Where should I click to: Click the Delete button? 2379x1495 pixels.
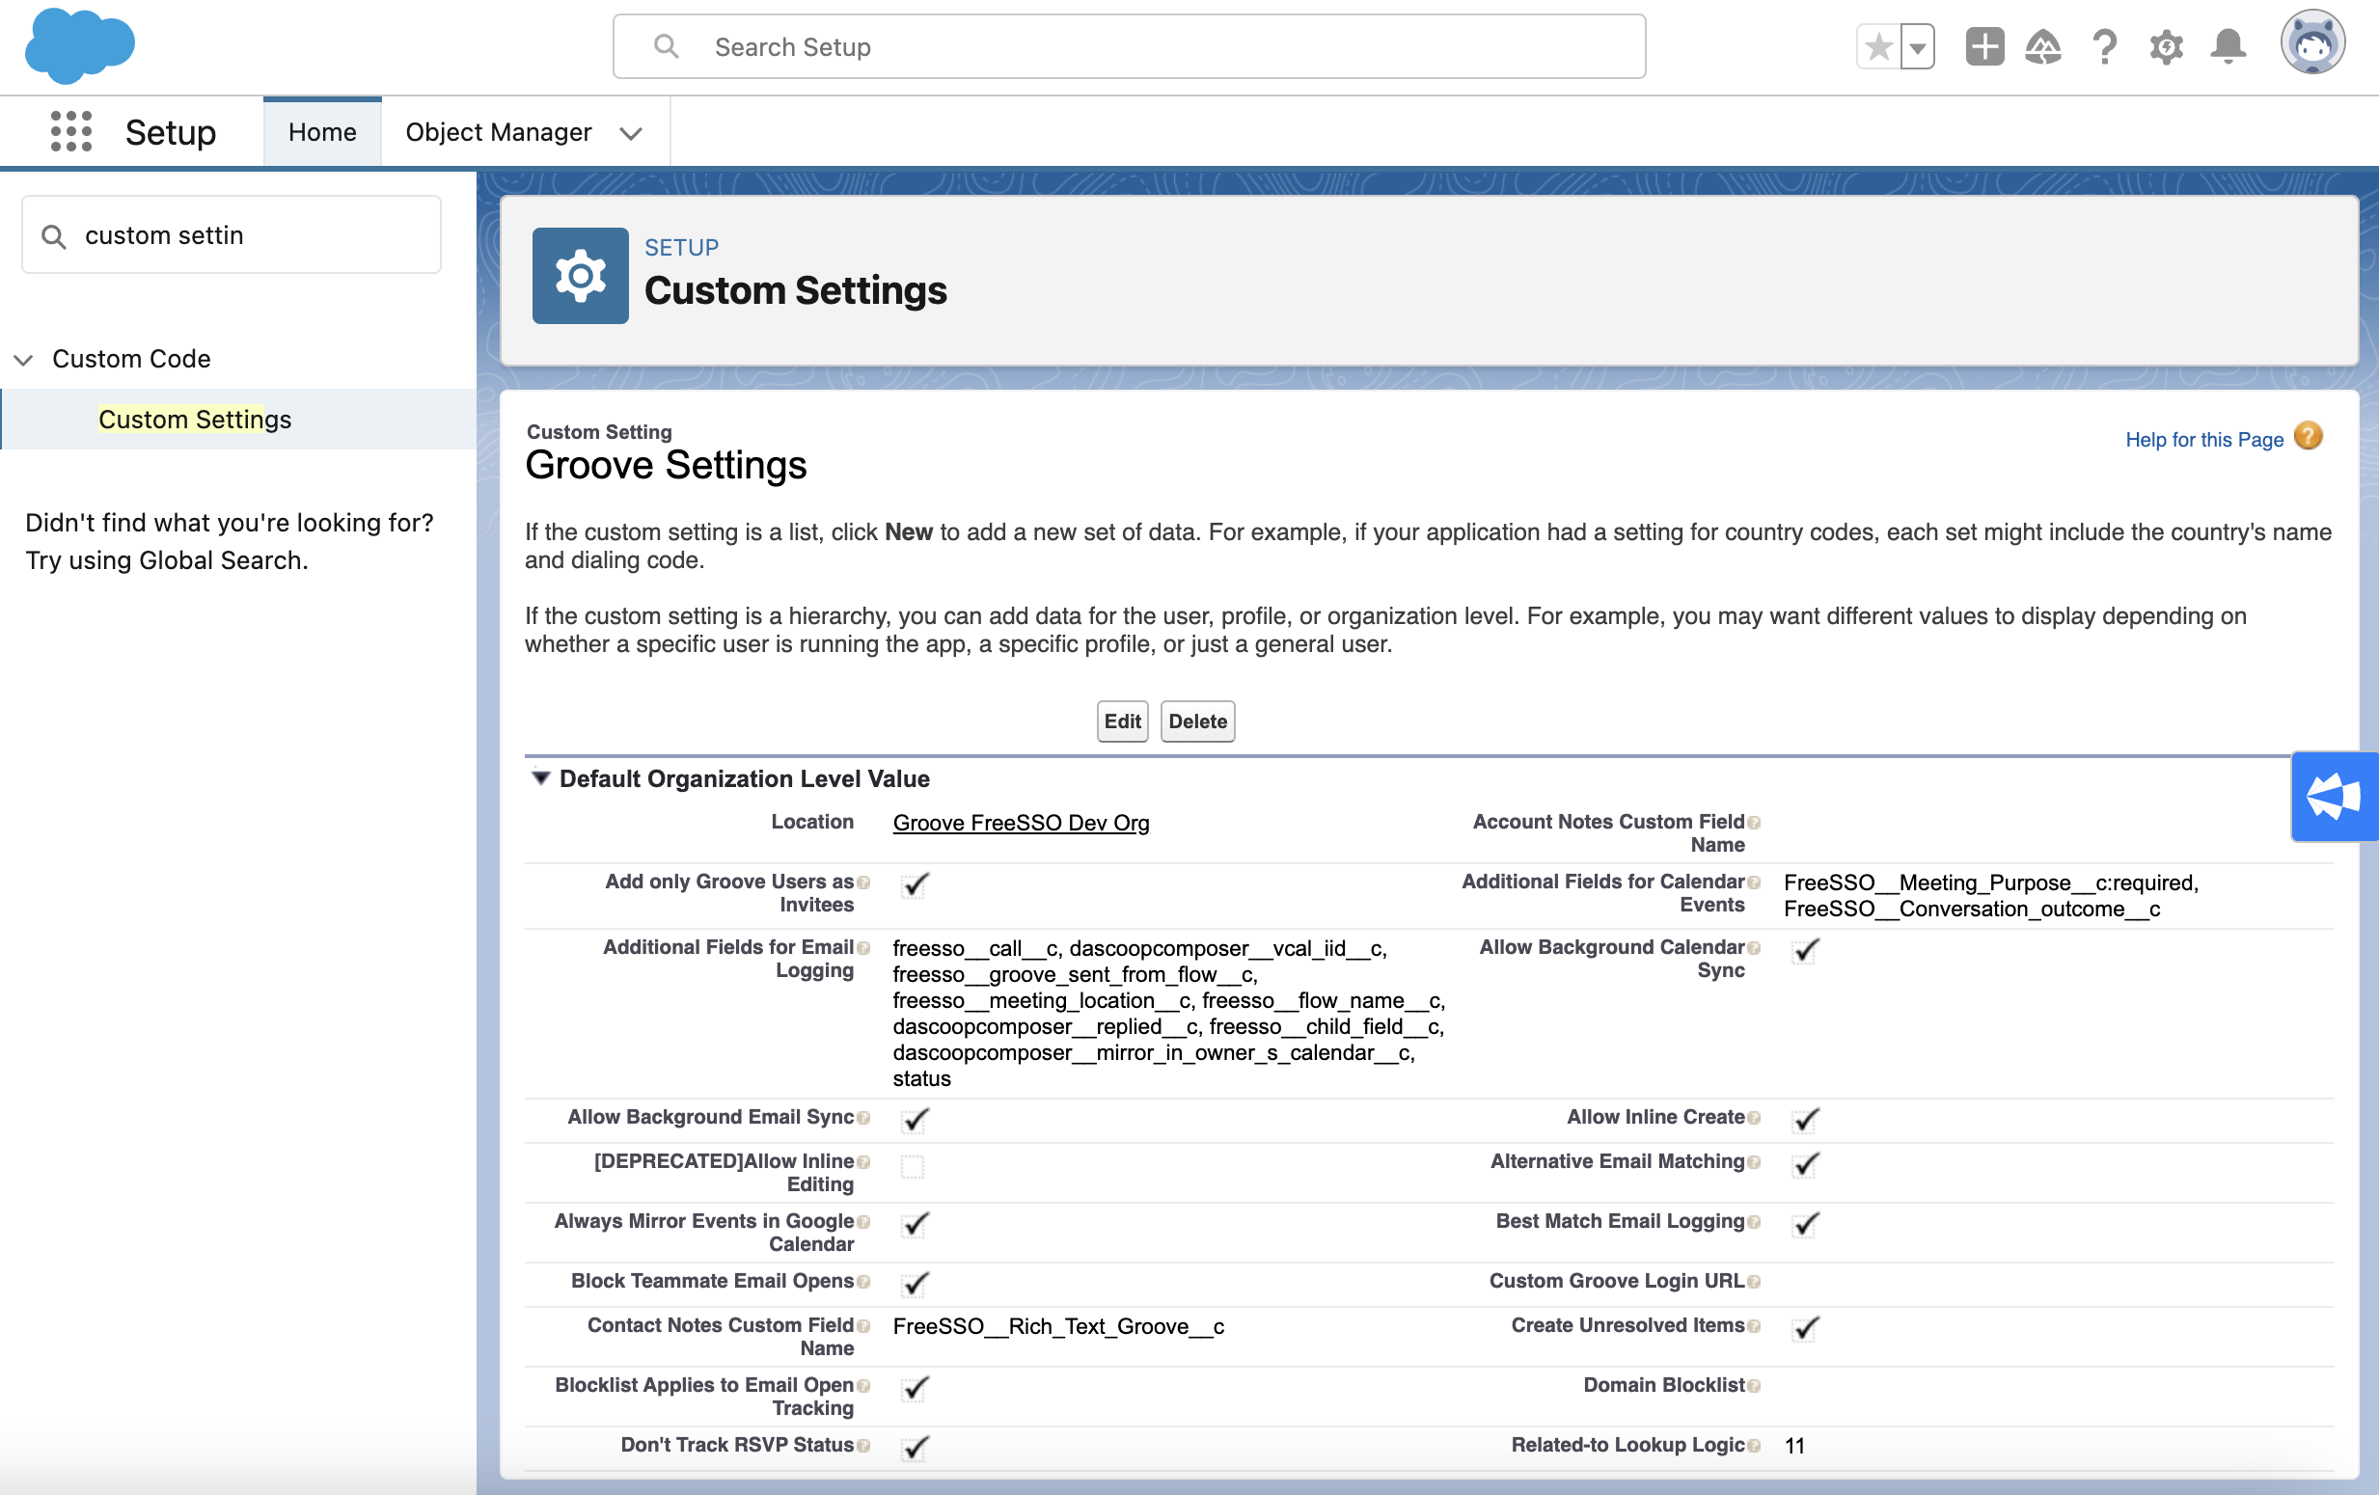pyautogui.click(x=1197, y=720)
